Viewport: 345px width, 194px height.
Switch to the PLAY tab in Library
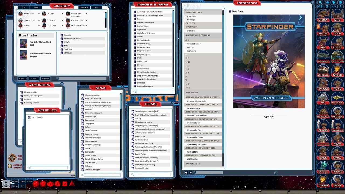tap(36, 7)
